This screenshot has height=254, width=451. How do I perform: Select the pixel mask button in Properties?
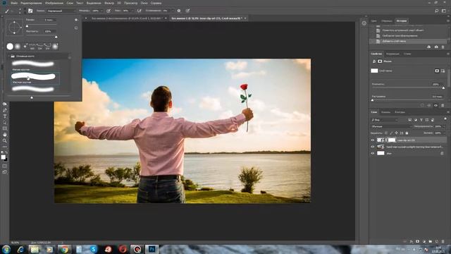click(437, 71)
